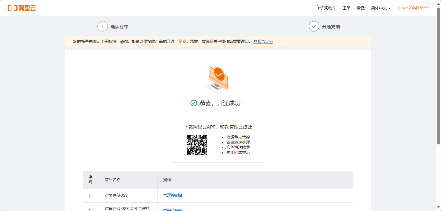Click the 立即绑定>> email binding link

[263, 42]
